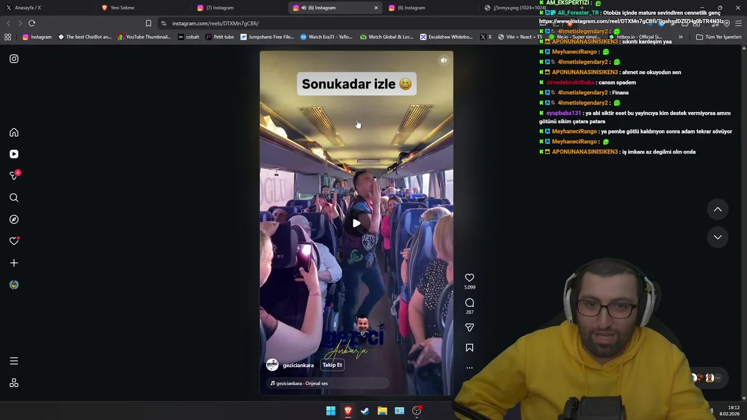This screenshot has height=420, width=747.
Task: Open the 'Vite + React + TS' bookmark
Action: point(519,37)
